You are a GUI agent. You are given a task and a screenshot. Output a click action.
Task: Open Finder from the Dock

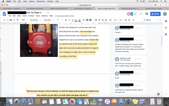click(9, 101)
